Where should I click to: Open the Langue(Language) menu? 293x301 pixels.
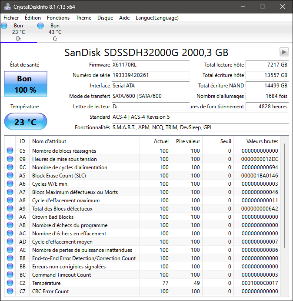click(157, 18)
